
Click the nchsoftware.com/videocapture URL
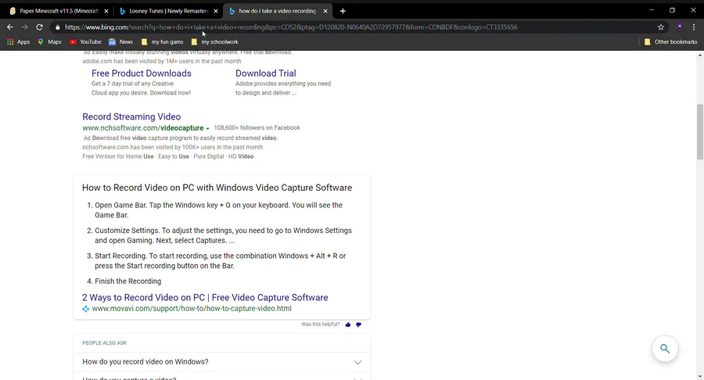click(143, 128)
